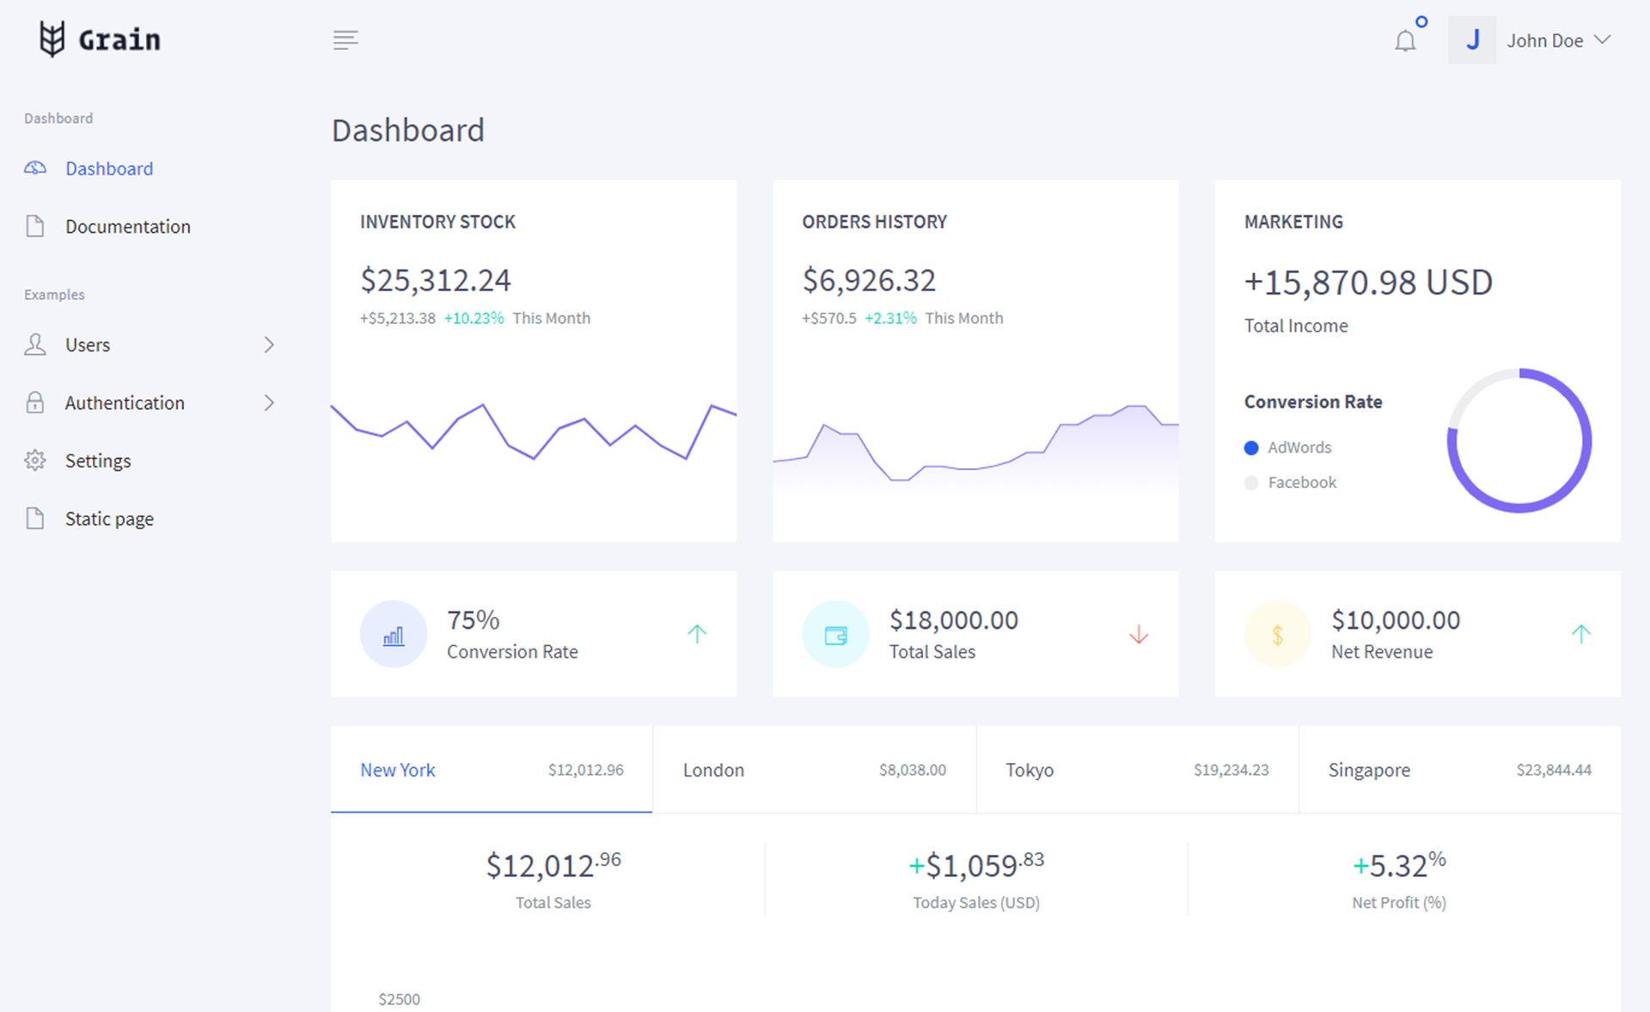Click the Static page document icon
Screen dimensions: 1650x1012
click(33, 518)
